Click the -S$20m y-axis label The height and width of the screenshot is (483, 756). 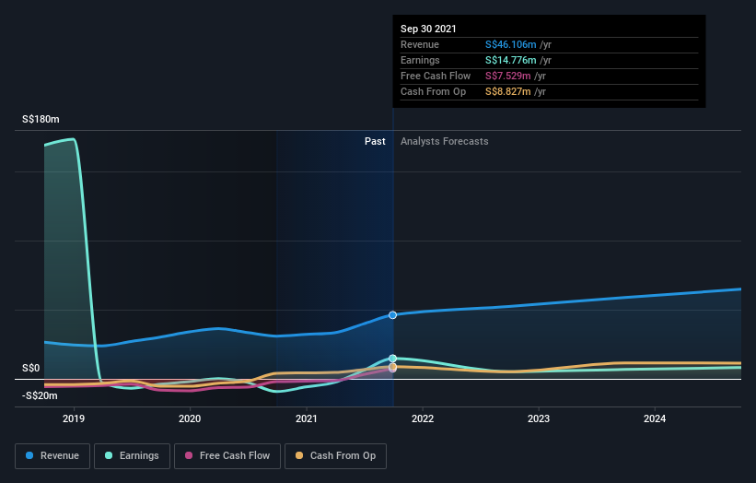click(x=40, y=395)
